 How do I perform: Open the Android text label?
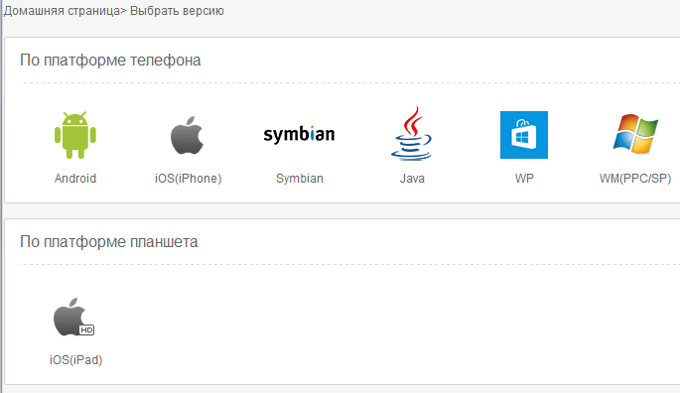click(75, 179)
